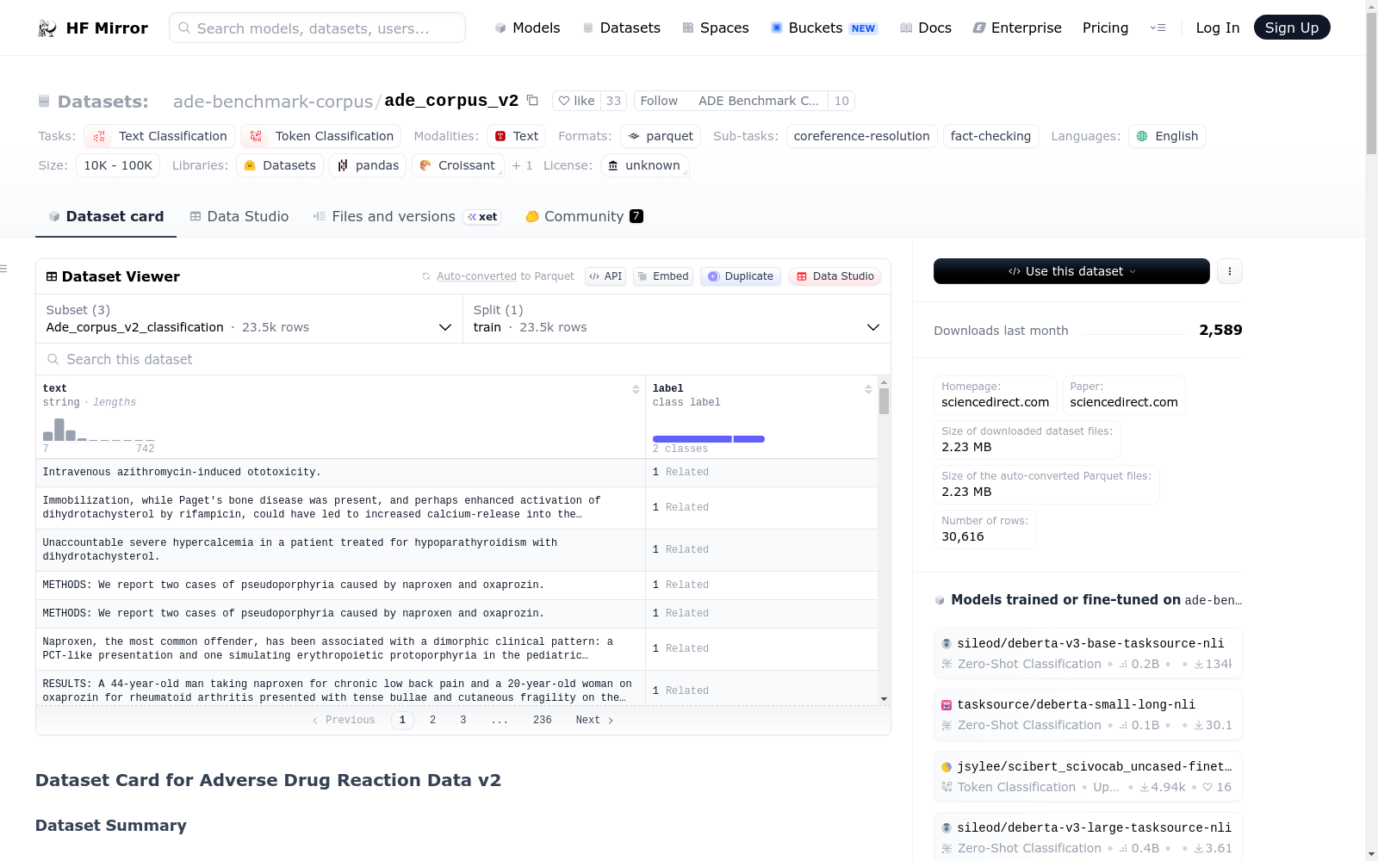The height and width of the screenshot is (861, 1378).
Task: Copy dataset name with the copy icon
Action: pyautogui.click(x=532, y=101)
